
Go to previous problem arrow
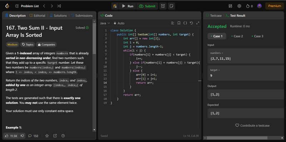[x=44, y=6]
